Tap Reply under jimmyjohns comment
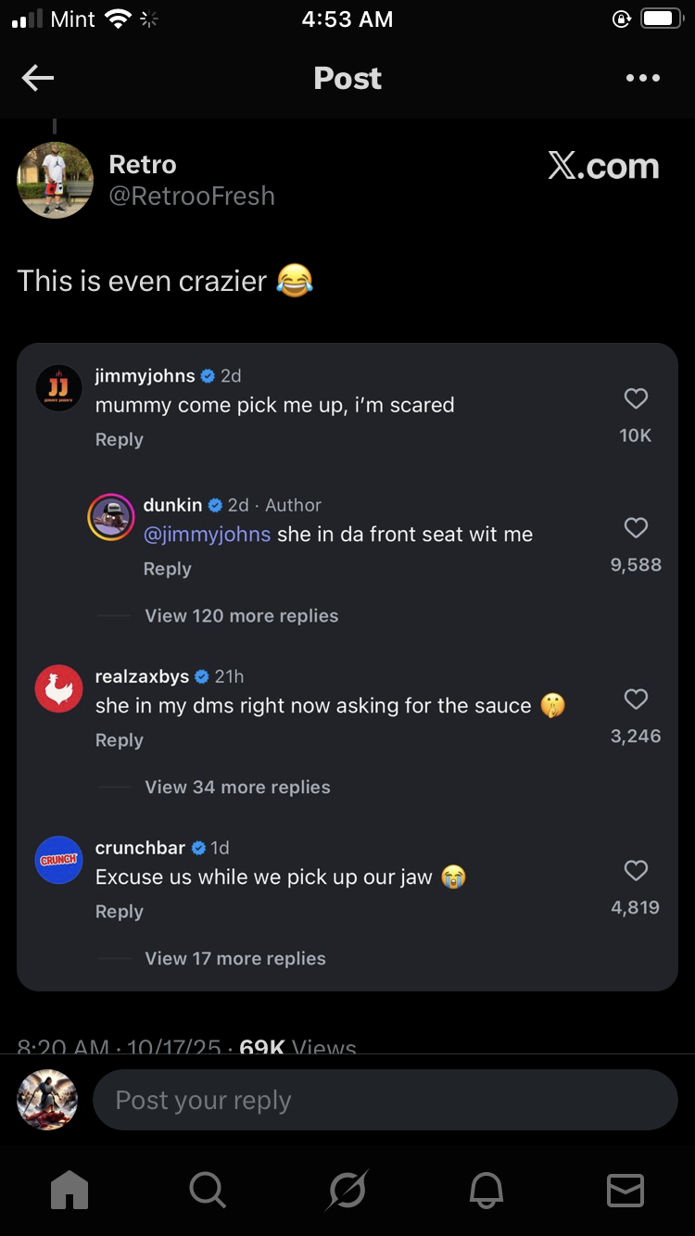This screenshot has width=695, height=1236. (x=120, y=440)
